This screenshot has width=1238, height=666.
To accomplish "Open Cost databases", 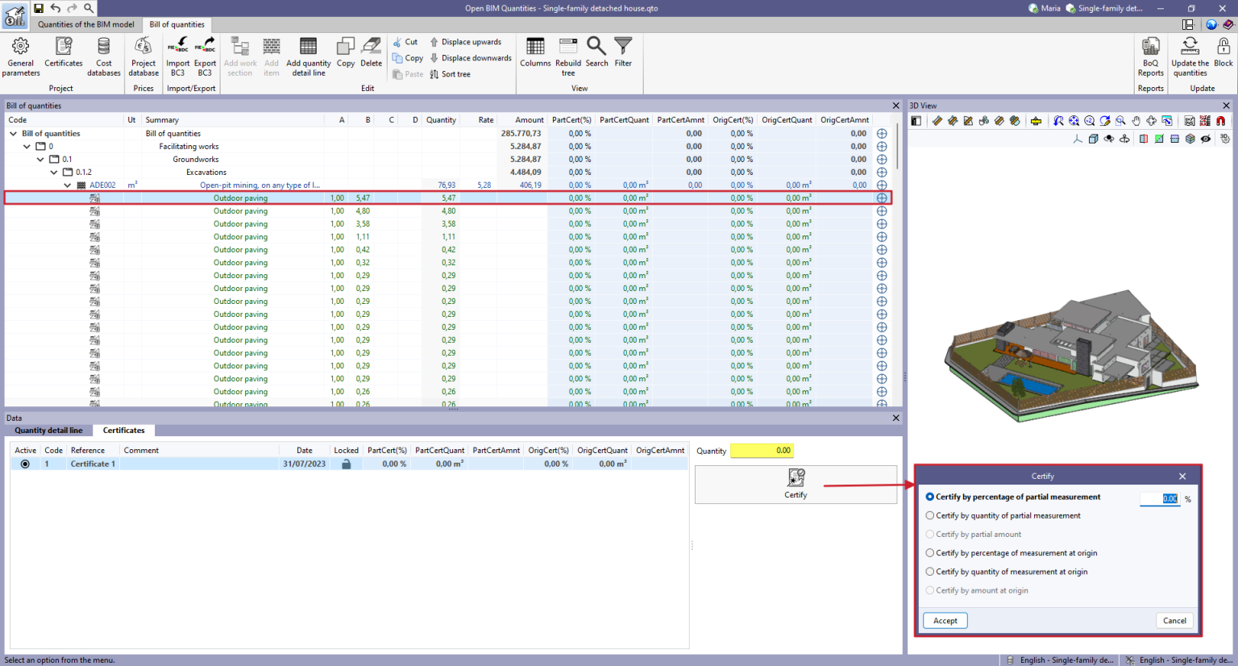I will click(104, 56).
